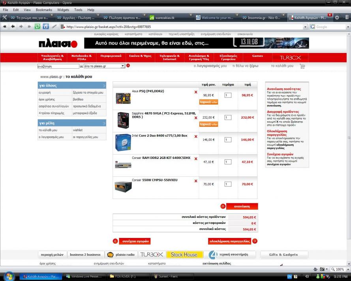Click the ανανέωση button
The height and width of the screenshot is (281, 351).
click(242, 206)
